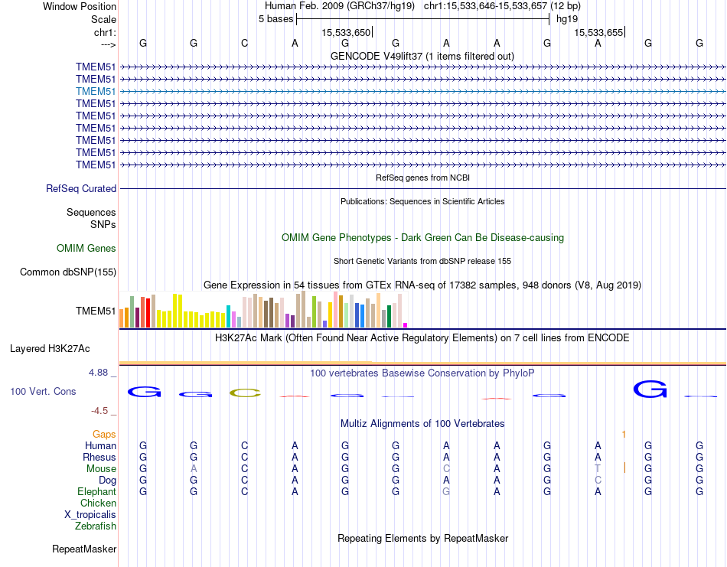Screen dimensions: 727x567
Task: Click the orange Gaps label
Action: click(104, 435)
